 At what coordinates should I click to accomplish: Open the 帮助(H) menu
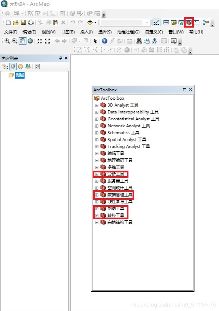(x=196, y=32)
